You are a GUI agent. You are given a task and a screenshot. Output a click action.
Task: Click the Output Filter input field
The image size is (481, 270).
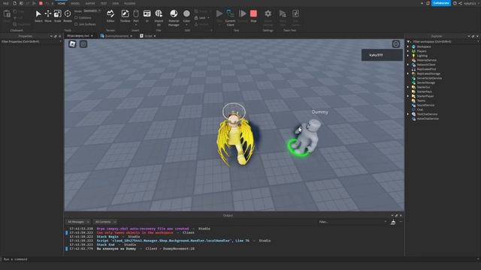352,222
